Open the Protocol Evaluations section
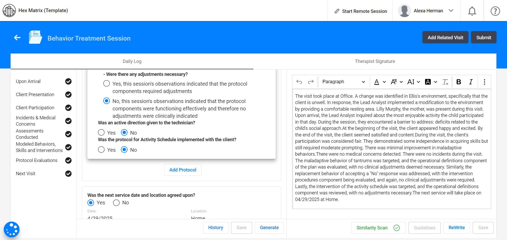507x240 pixels. click(x=37, y=160)
